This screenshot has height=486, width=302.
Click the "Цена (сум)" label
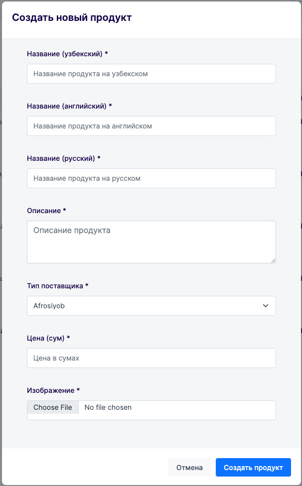click(48, 338)
